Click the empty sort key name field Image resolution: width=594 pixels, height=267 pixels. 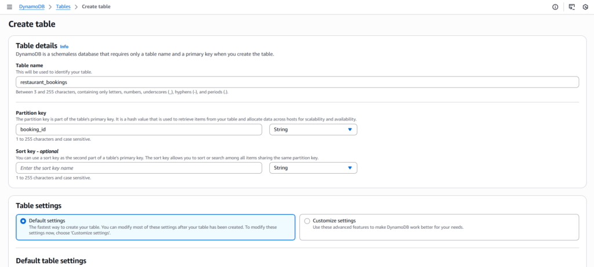(x=139, y=168)
